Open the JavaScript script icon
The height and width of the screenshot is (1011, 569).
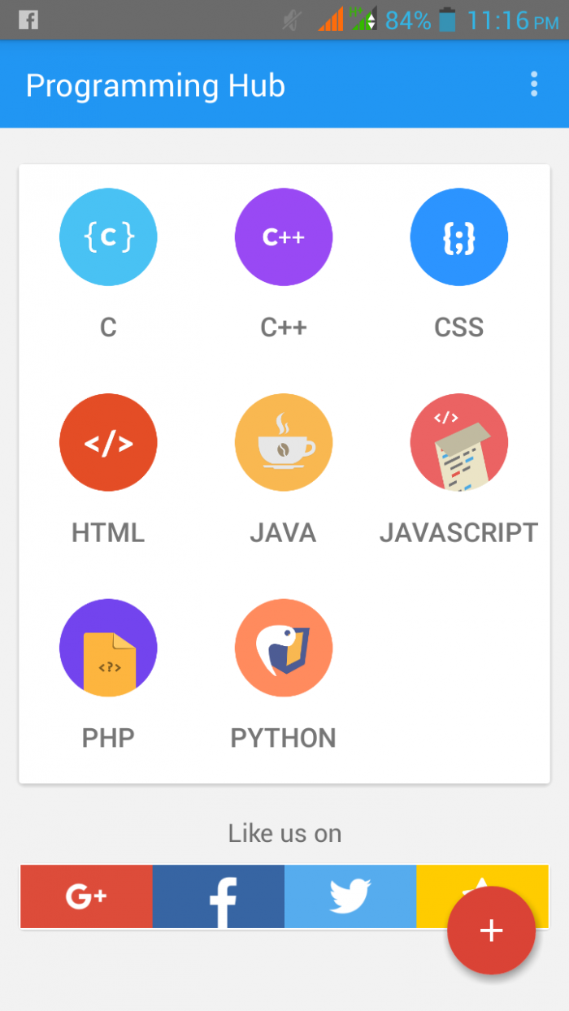pos(459,443)
